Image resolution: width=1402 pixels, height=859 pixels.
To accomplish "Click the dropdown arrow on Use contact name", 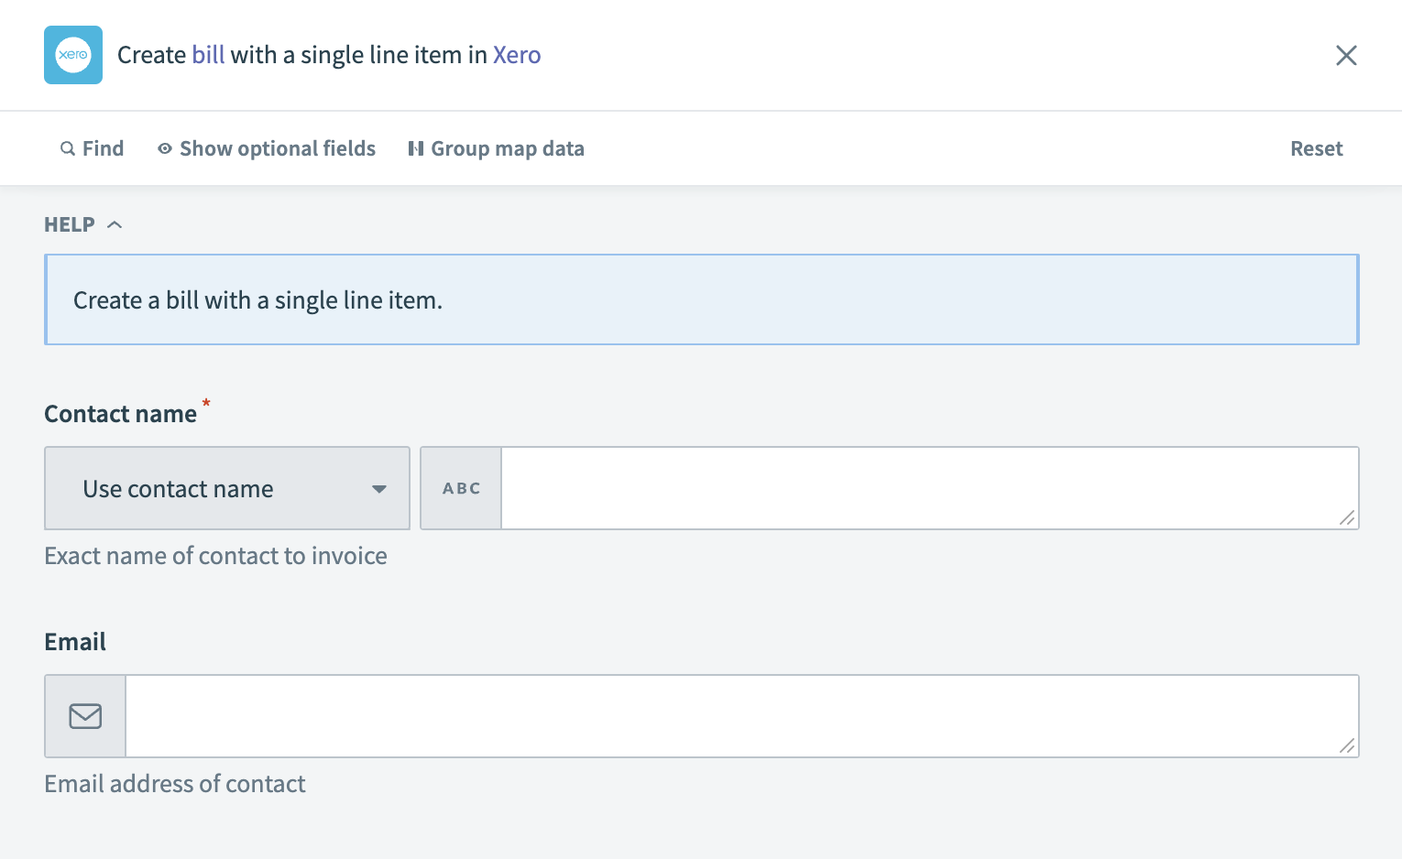I will click(378, 489).
